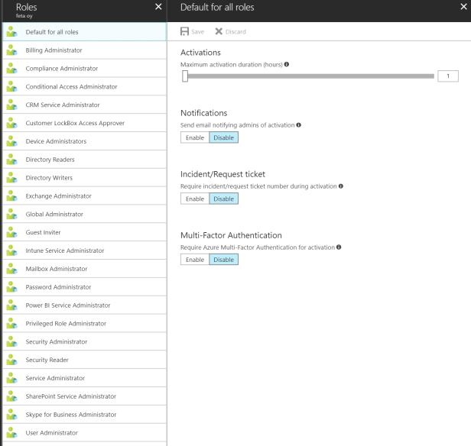Click info icon for incident/request ticket requirement
Viewport: 471px width, 446px height.
click(x=340, y=186)
